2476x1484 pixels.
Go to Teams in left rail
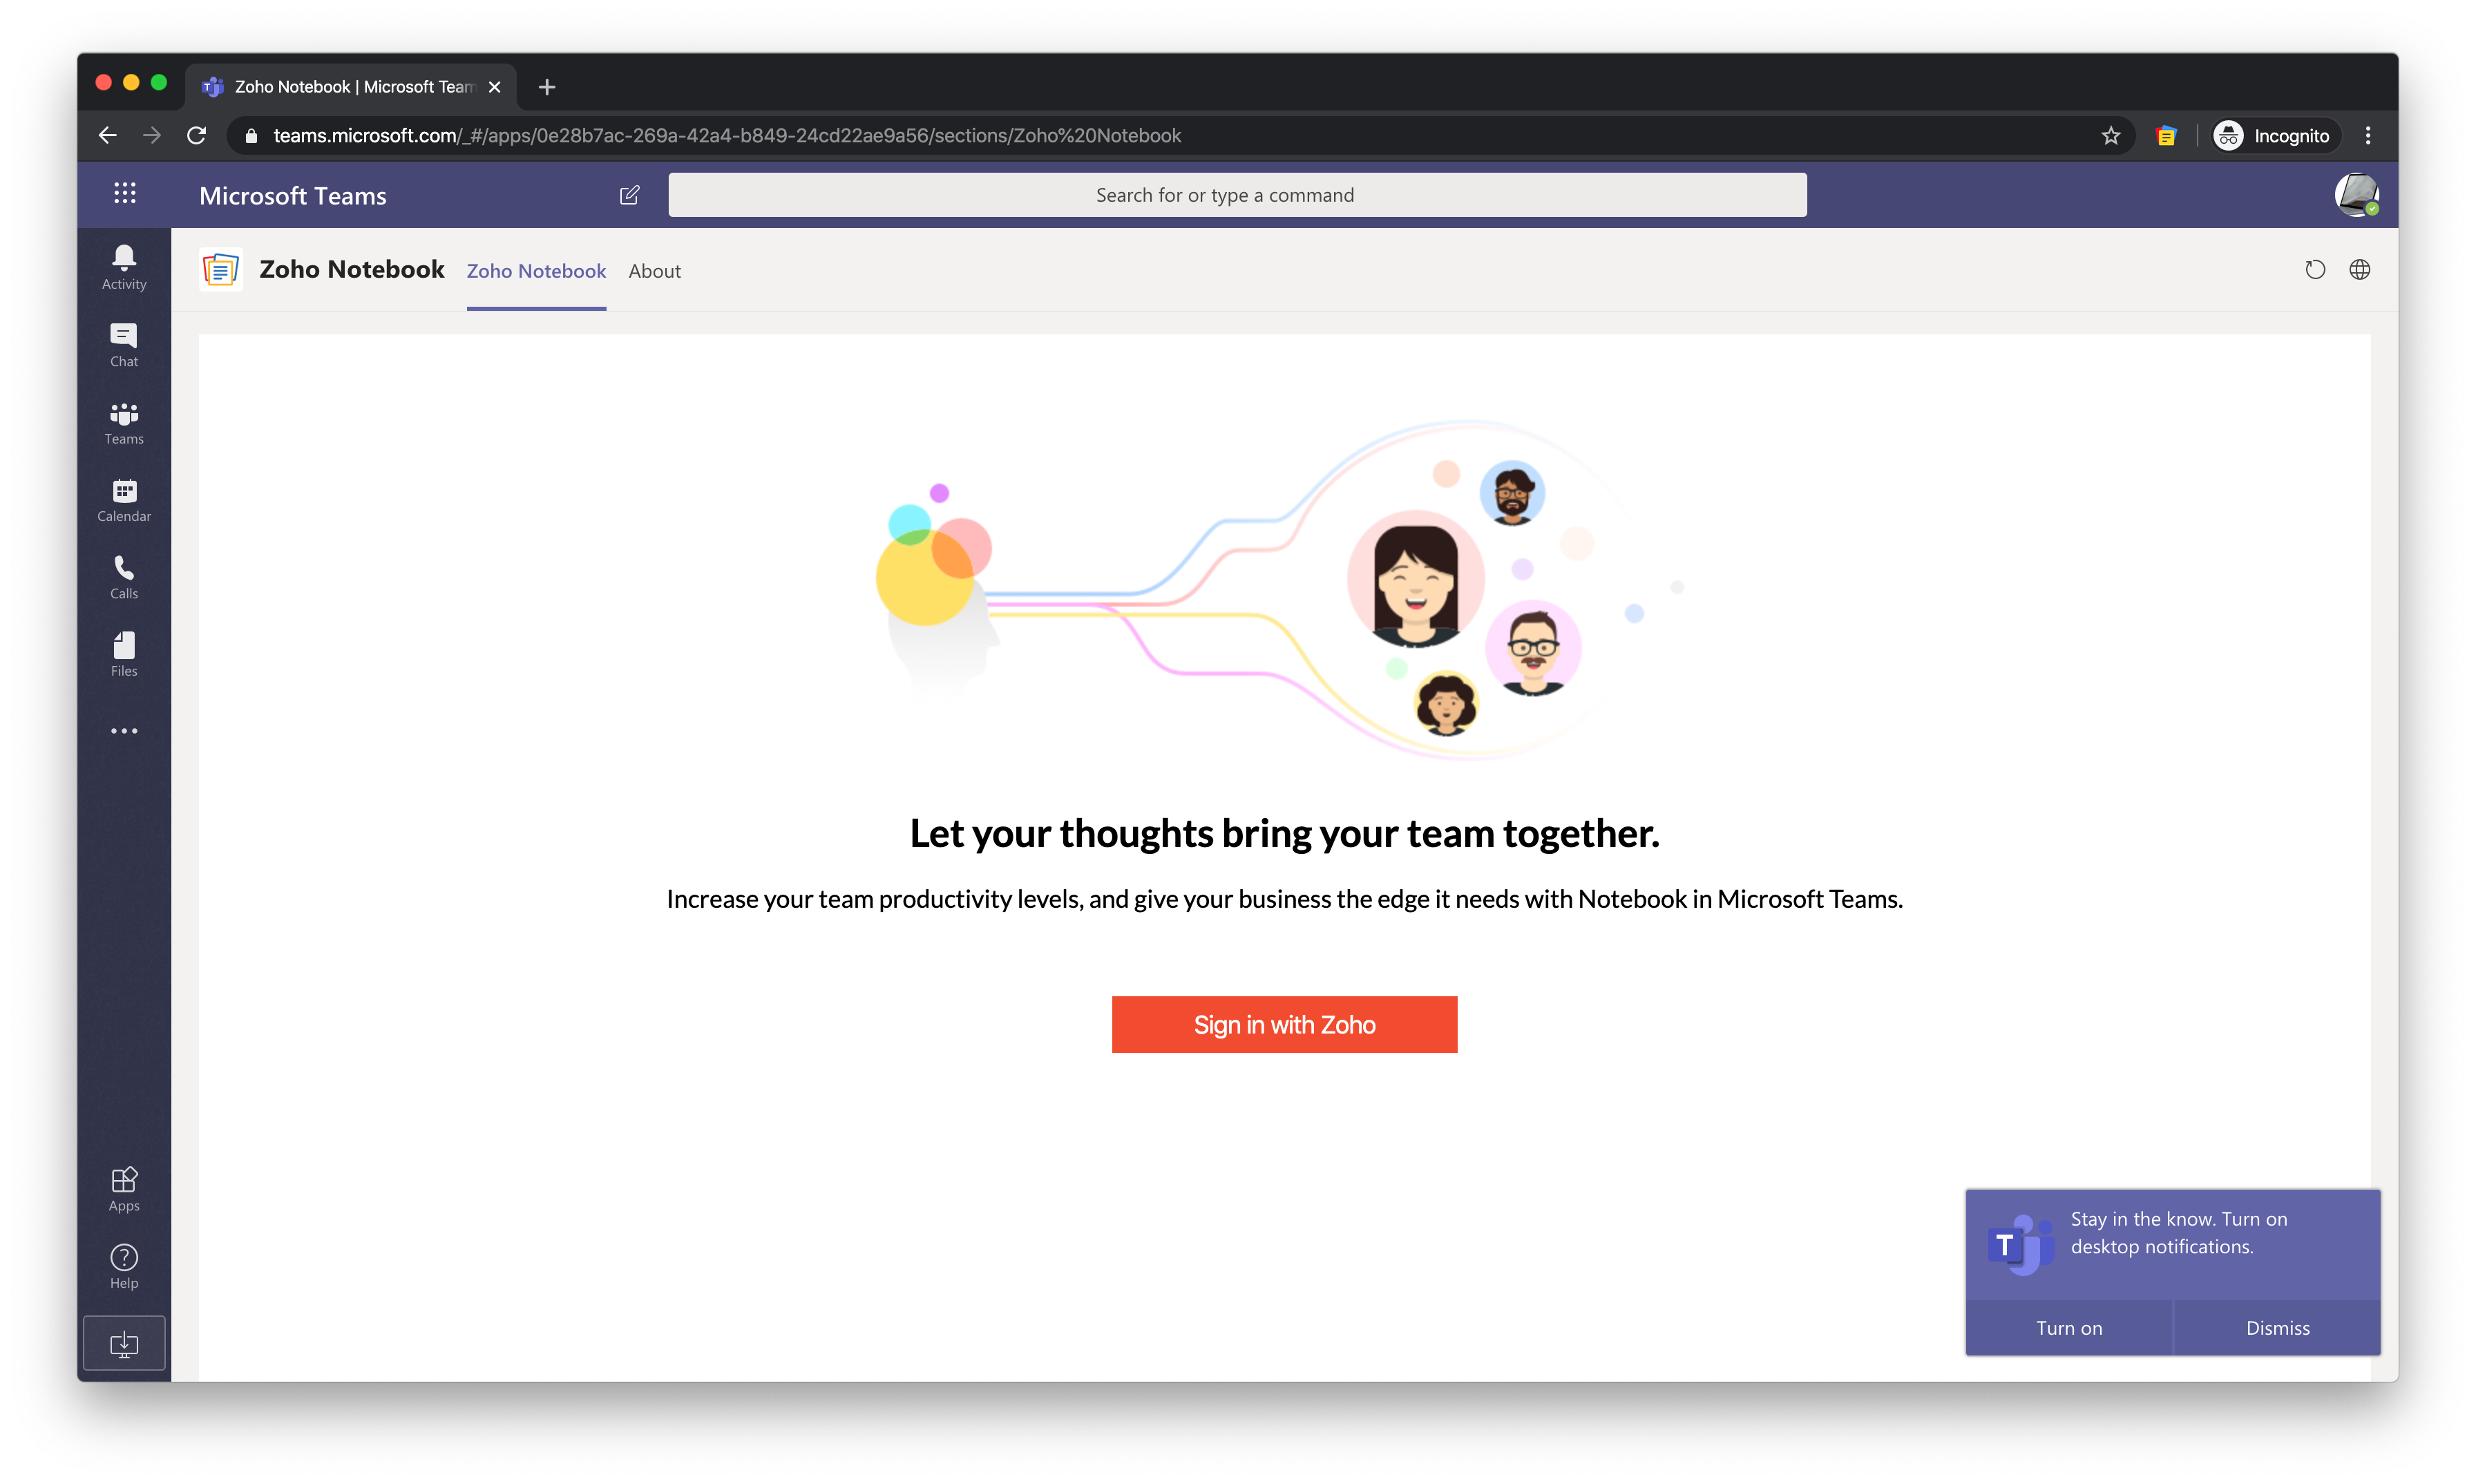124,423
